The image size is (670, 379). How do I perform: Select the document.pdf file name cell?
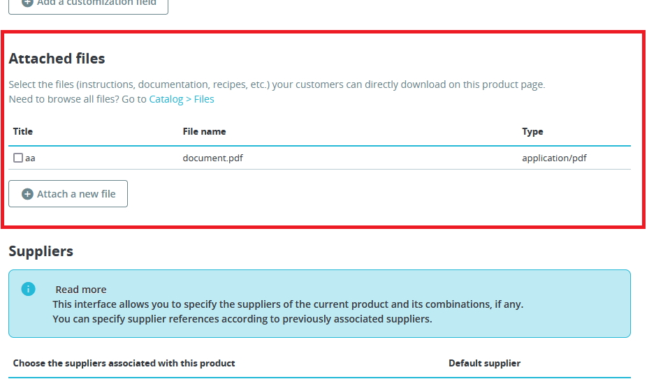(x=212, y=158)
